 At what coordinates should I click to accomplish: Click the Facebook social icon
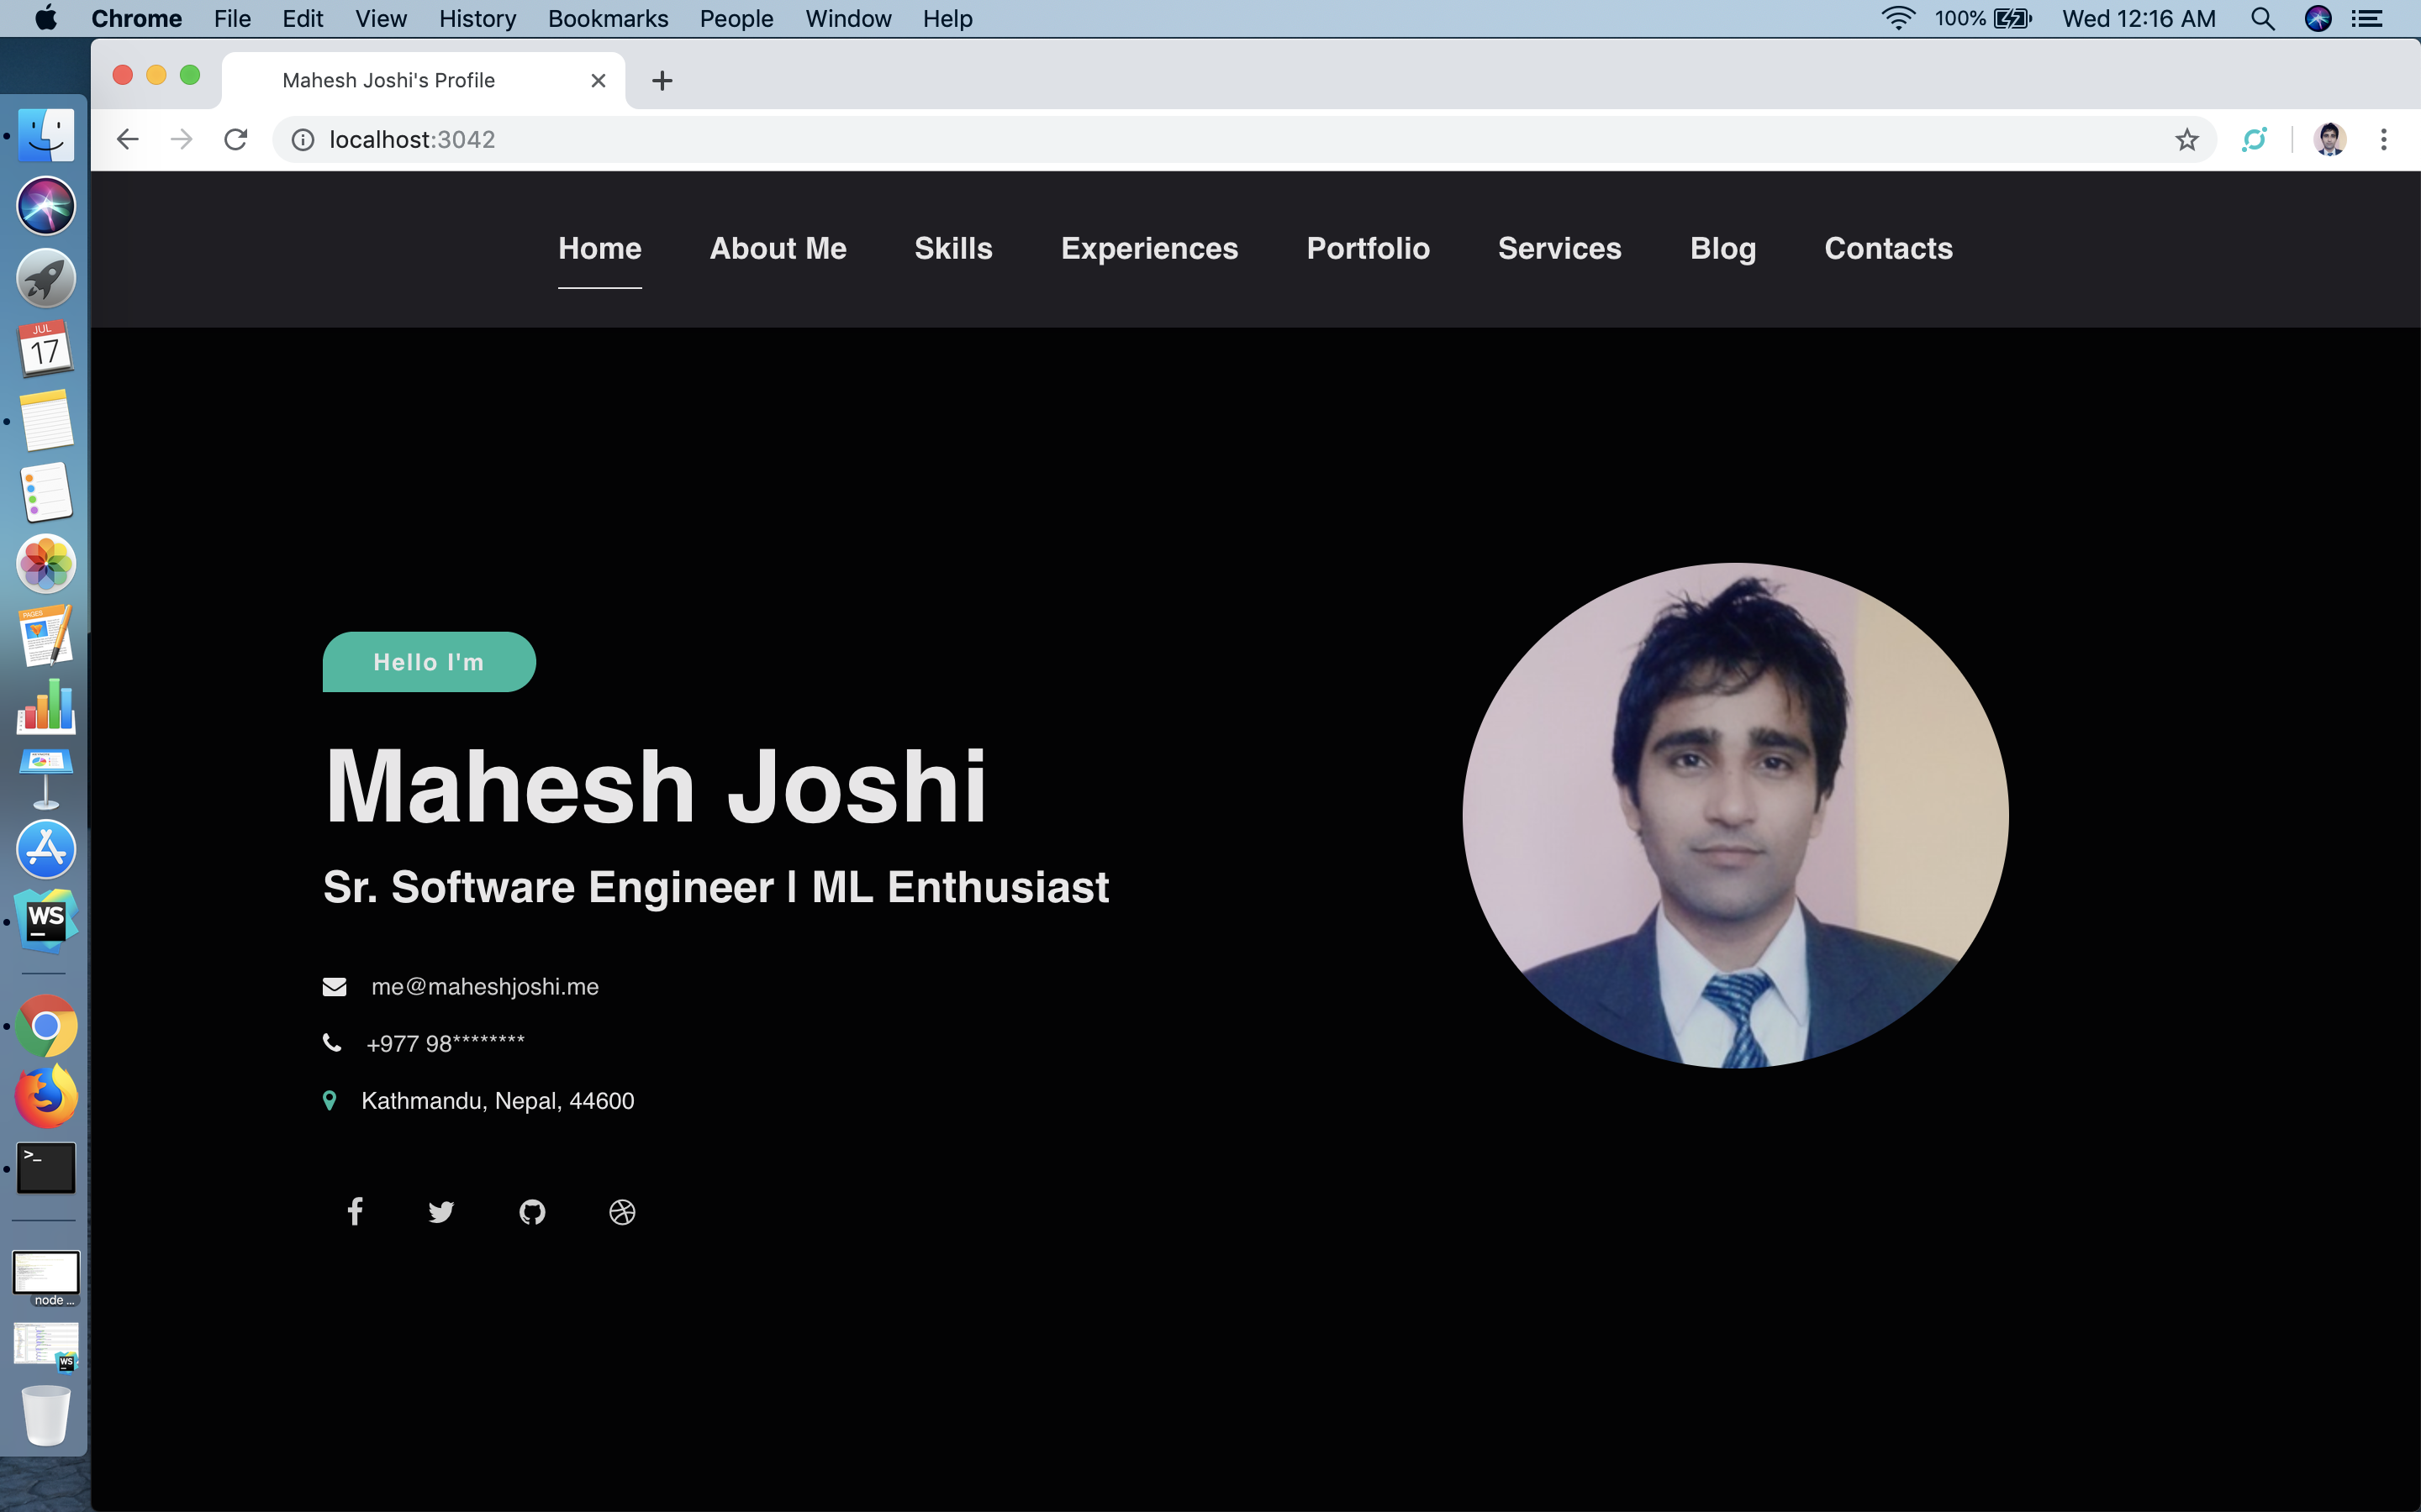point(355,1211)
